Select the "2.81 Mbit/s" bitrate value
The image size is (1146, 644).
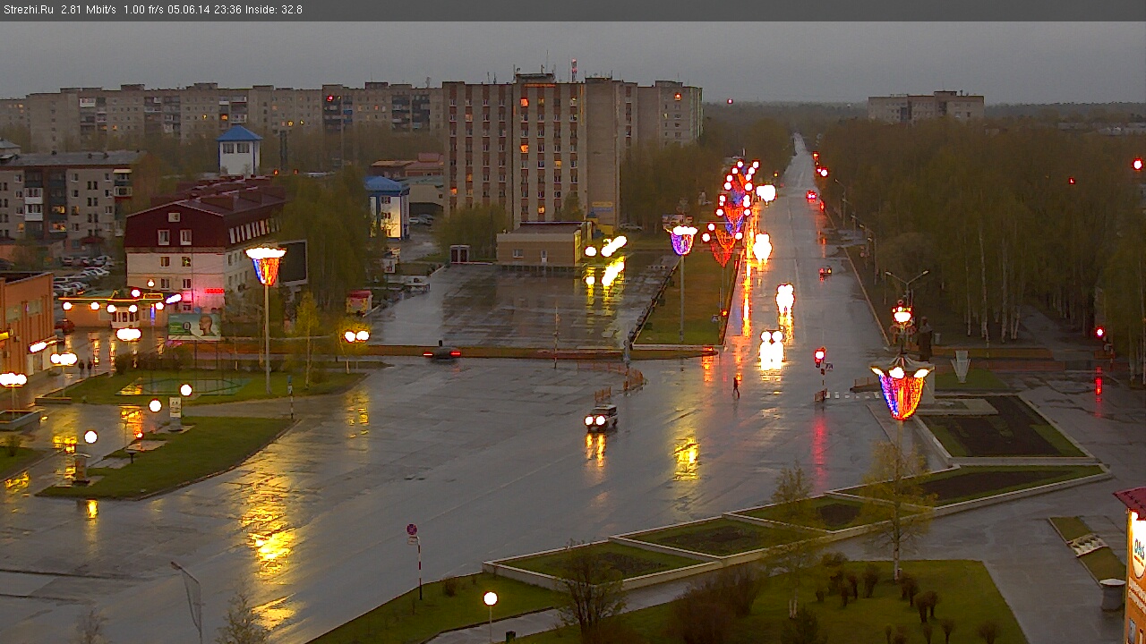[x=89, y=10]
